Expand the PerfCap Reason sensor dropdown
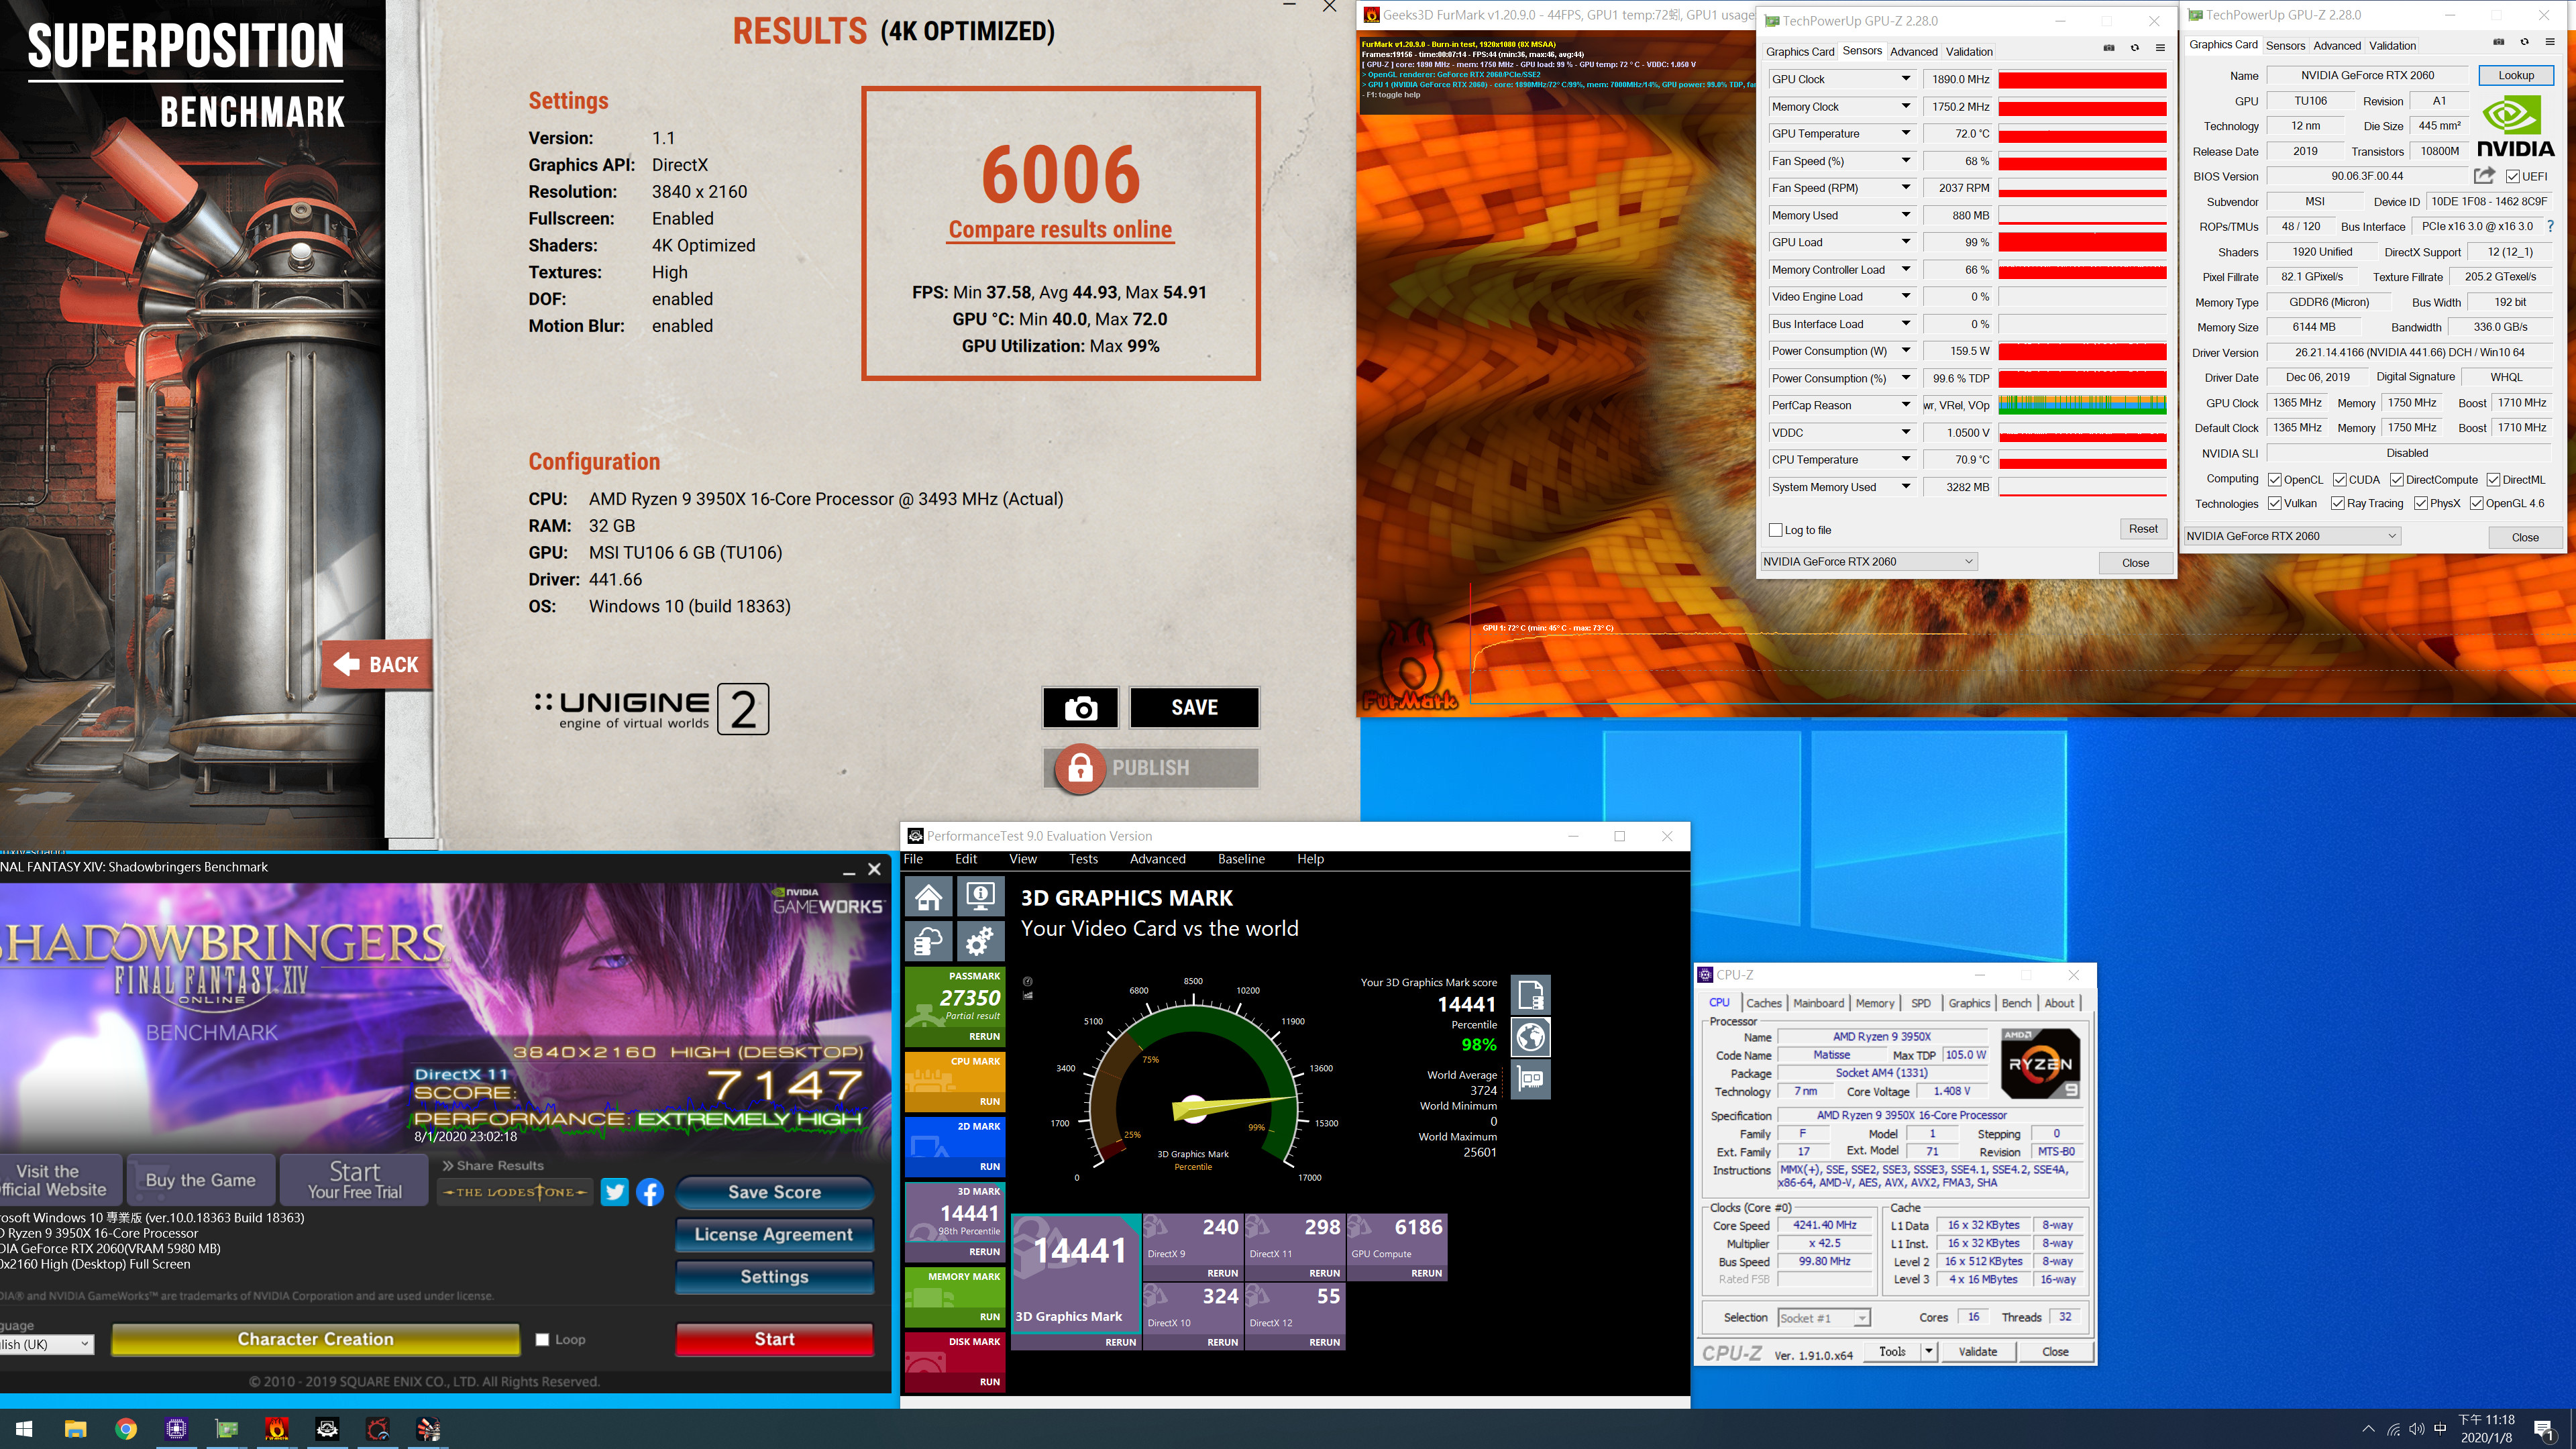The width and height of the screenshot is (2576, 1449). [x=1905, y=405]
